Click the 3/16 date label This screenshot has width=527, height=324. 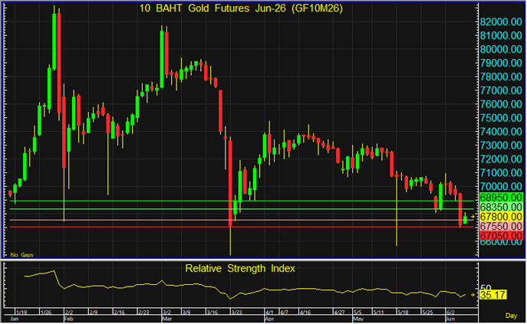pyautogui.click(x=212, y=313)
